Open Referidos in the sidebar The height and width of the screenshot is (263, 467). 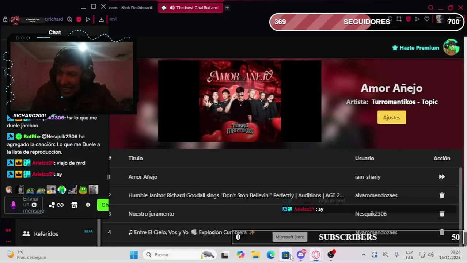point(46,234)
